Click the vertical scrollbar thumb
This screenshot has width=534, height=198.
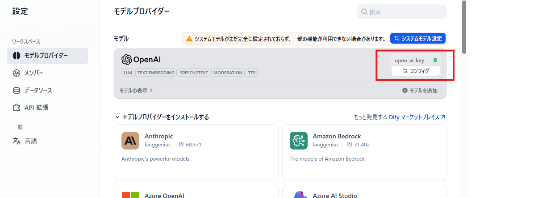pyautogui.click(x=464, y=27)
